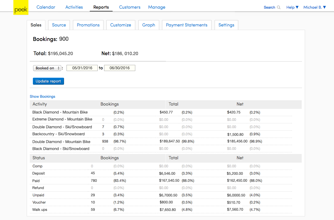Click the Peek logo
The width and height of the screenshot is (334, 220).
click(x=21, y=8)
